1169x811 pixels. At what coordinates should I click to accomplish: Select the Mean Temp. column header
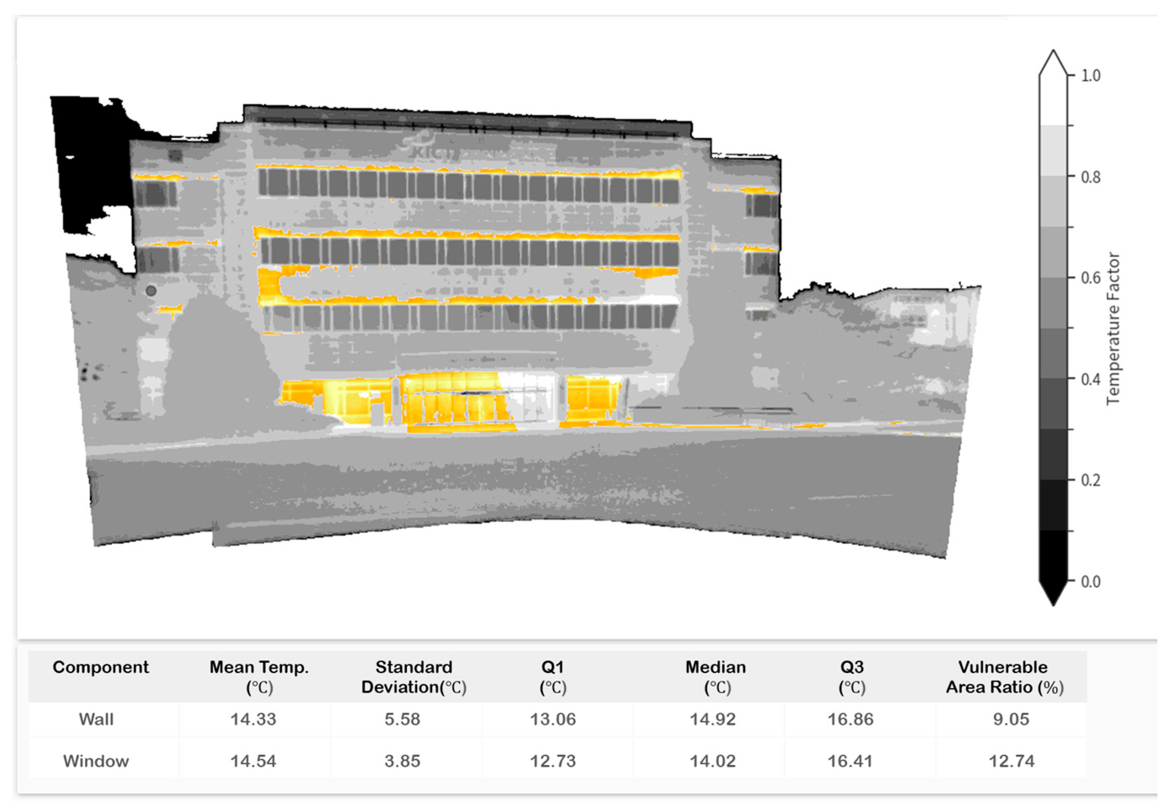coord(259,677)
